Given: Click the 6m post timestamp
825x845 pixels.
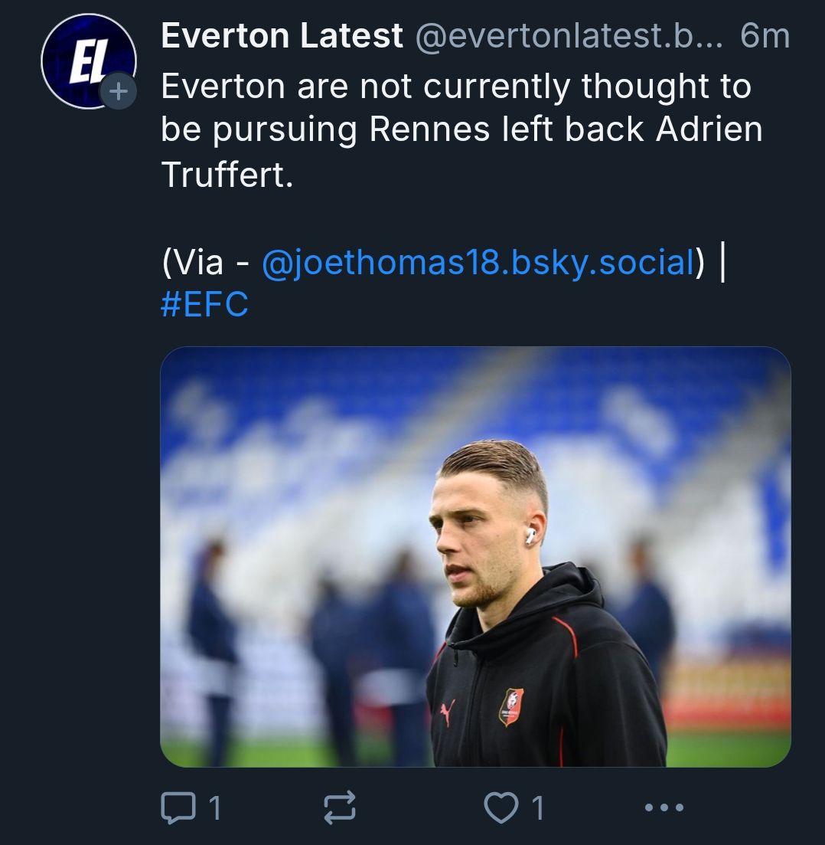Looking at the screenshot, I should pyautogui.click(x=765, y=36).
